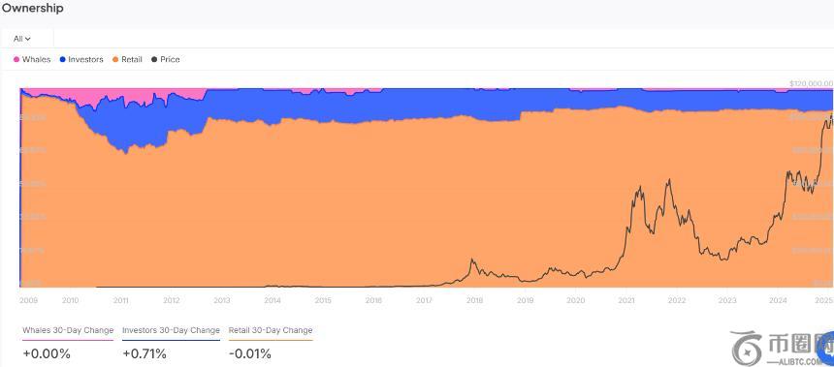The image size is (834, 367).
Task: Toggle the Price legend series
Action: click(x=166, y=59)
